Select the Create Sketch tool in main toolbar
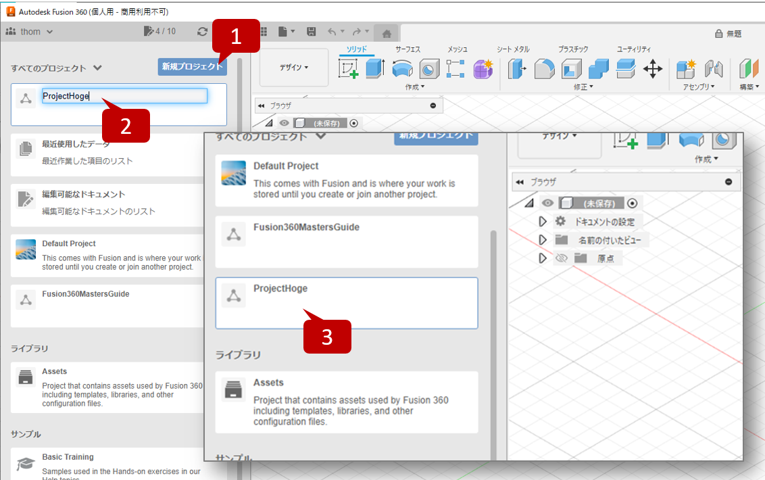The image size is (765, 480). pyautogui.click(x=348, y=68)
